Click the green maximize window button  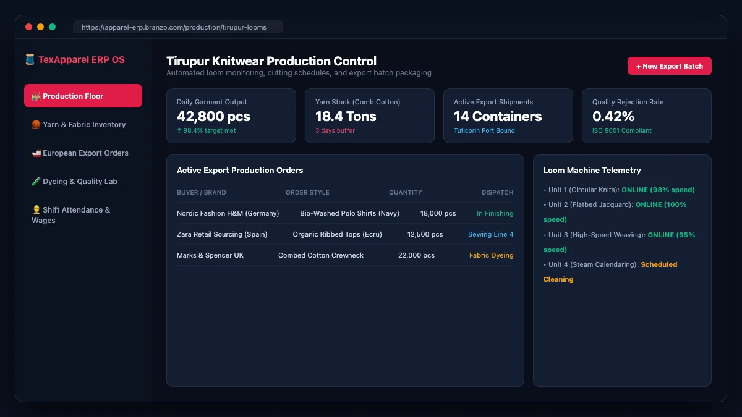coord(53,27)
